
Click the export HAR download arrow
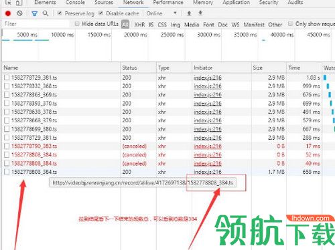coord(200,13)
